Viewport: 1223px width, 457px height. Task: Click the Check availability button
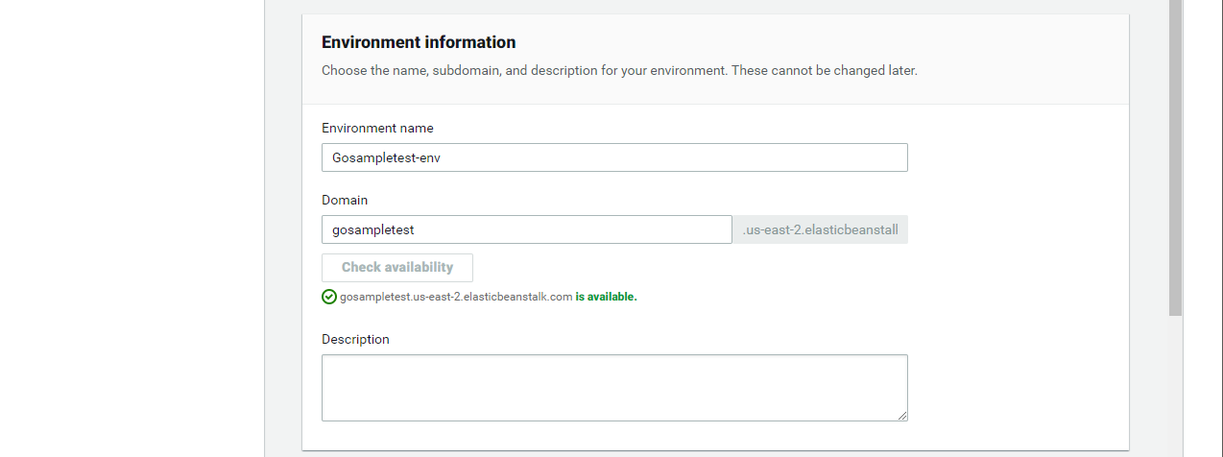click(x=397, y=268)
